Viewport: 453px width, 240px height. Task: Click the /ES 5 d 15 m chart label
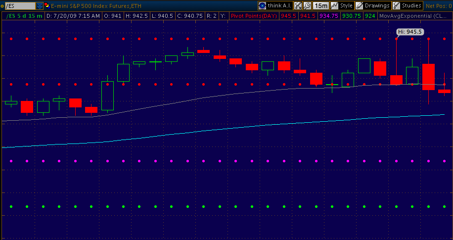24,16
